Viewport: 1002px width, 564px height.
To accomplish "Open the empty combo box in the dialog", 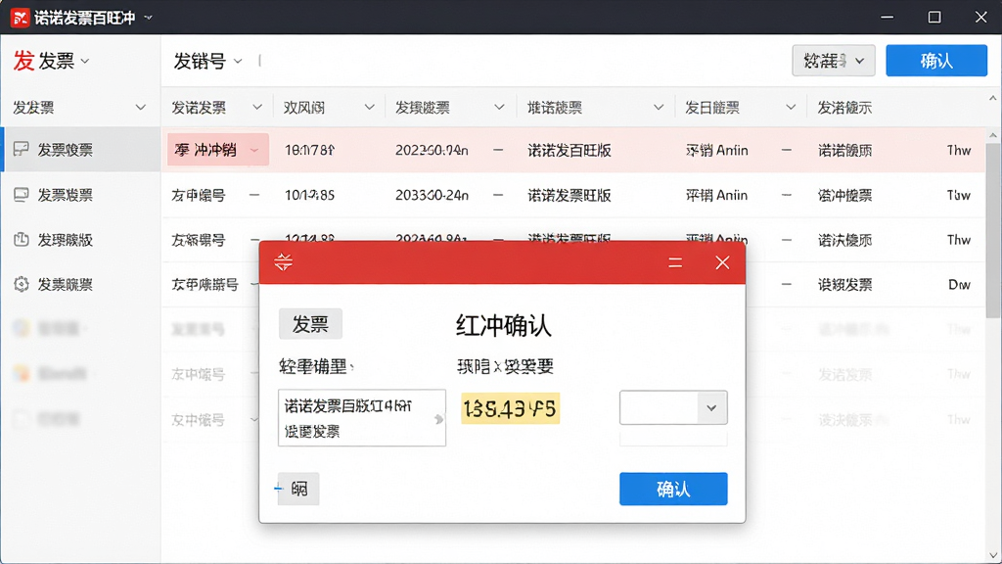I will click(673, 407).
